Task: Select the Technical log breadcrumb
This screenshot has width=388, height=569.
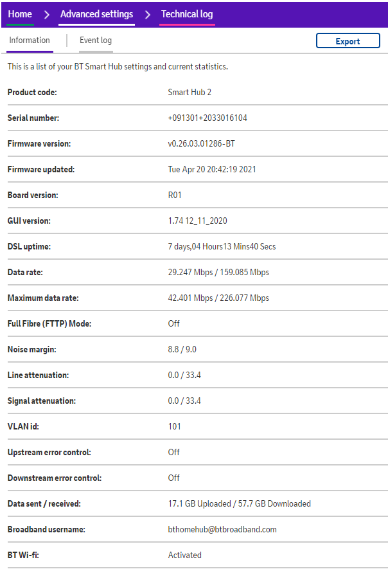Action: point(187,14)
